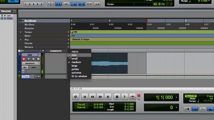The image size is (214, 120).
Task: Choose micro track height
Action: 79,52
